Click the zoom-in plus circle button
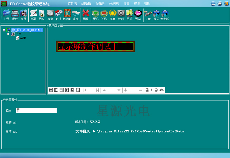This screenshot has width=230, height=158. click(x=147, y=90)
